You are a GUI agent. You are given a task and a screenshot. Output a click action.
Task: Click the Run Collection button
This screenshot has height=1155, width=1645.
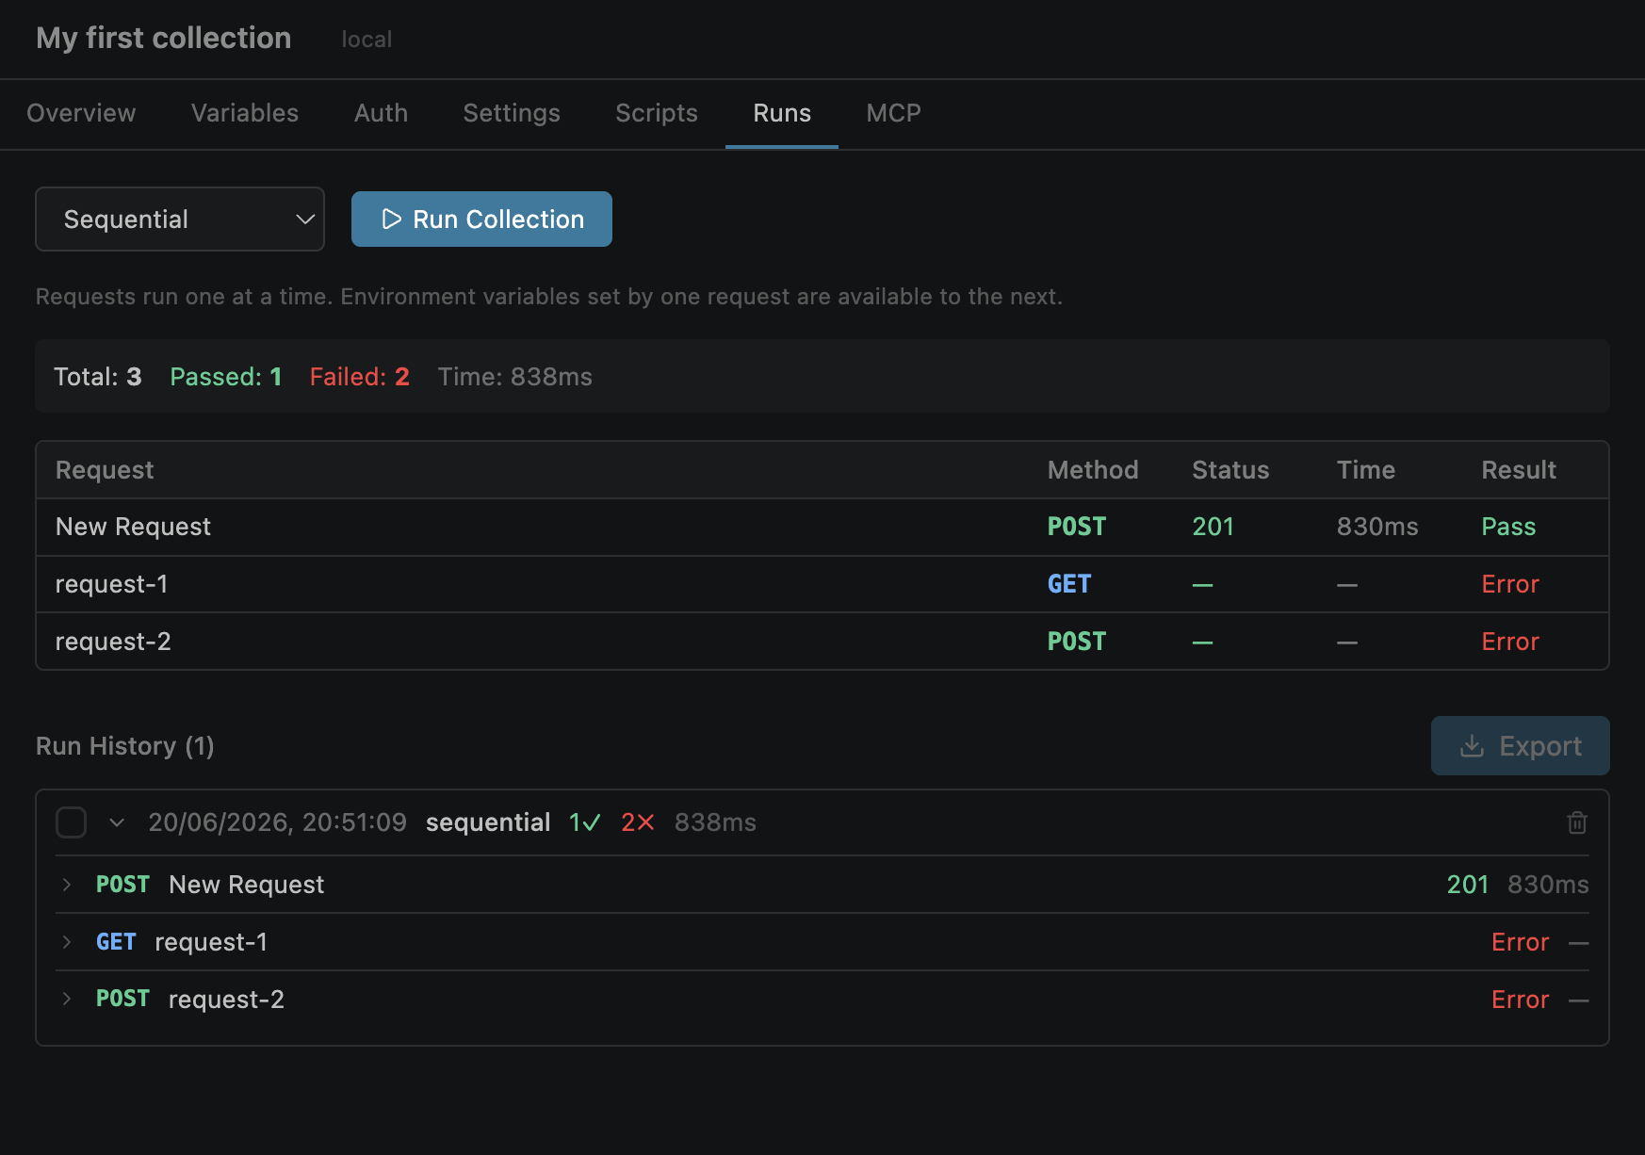481,220
